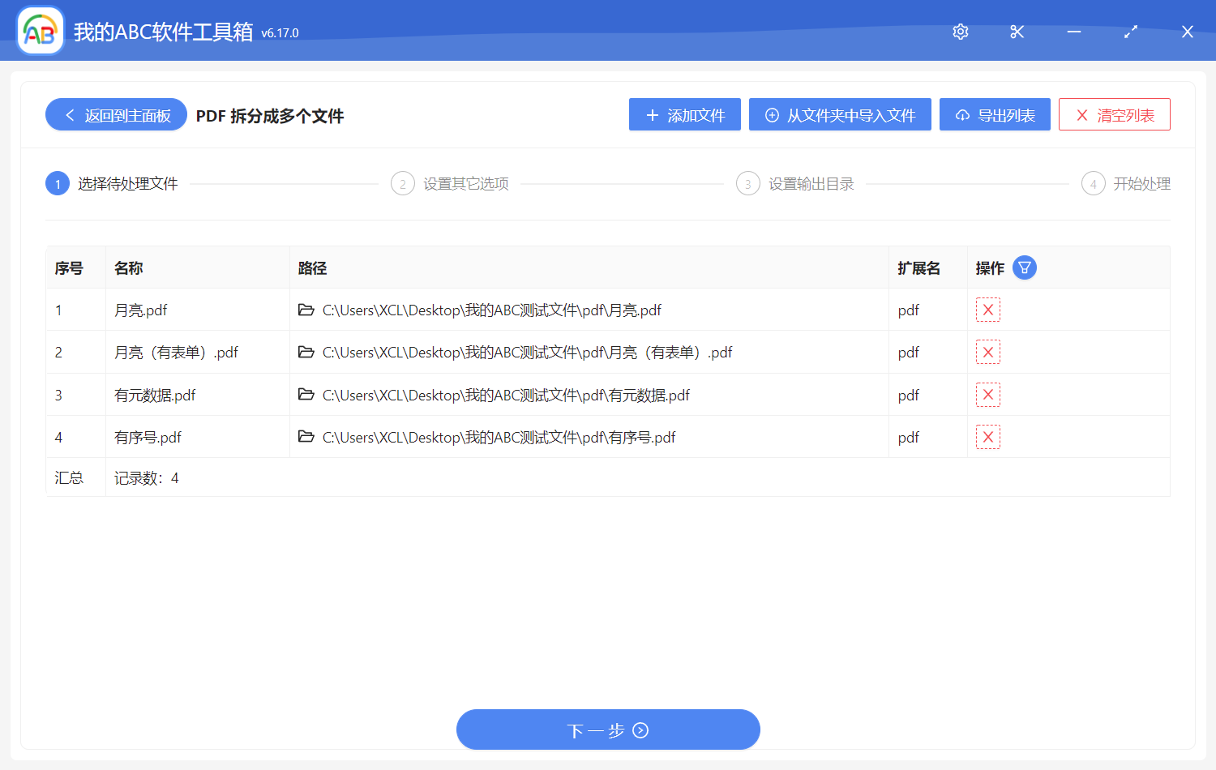Image resolution: width=1216 pixels, height=770 pixels.
Task: Remove 月亮（有表单）.pdf from the list
Action: click(x=987, y=352)
